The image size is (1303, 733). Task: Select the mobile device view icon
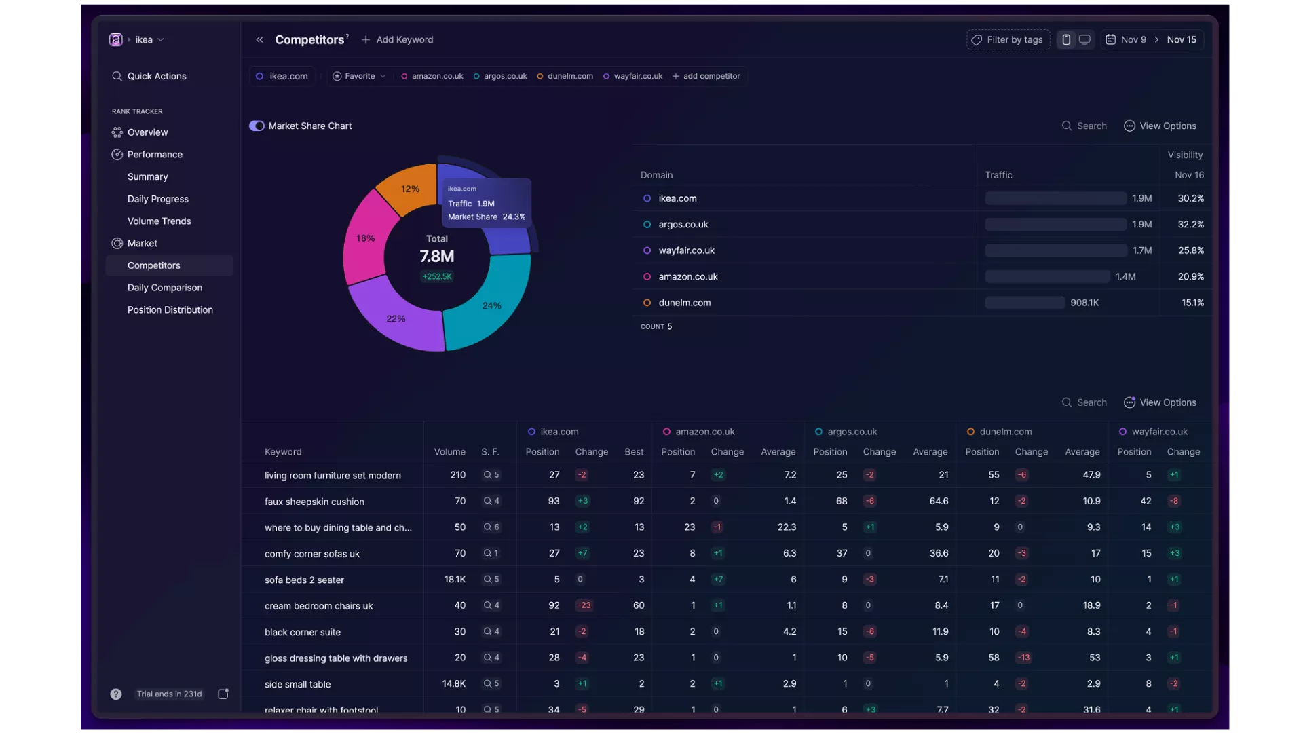click(1066, 40)
